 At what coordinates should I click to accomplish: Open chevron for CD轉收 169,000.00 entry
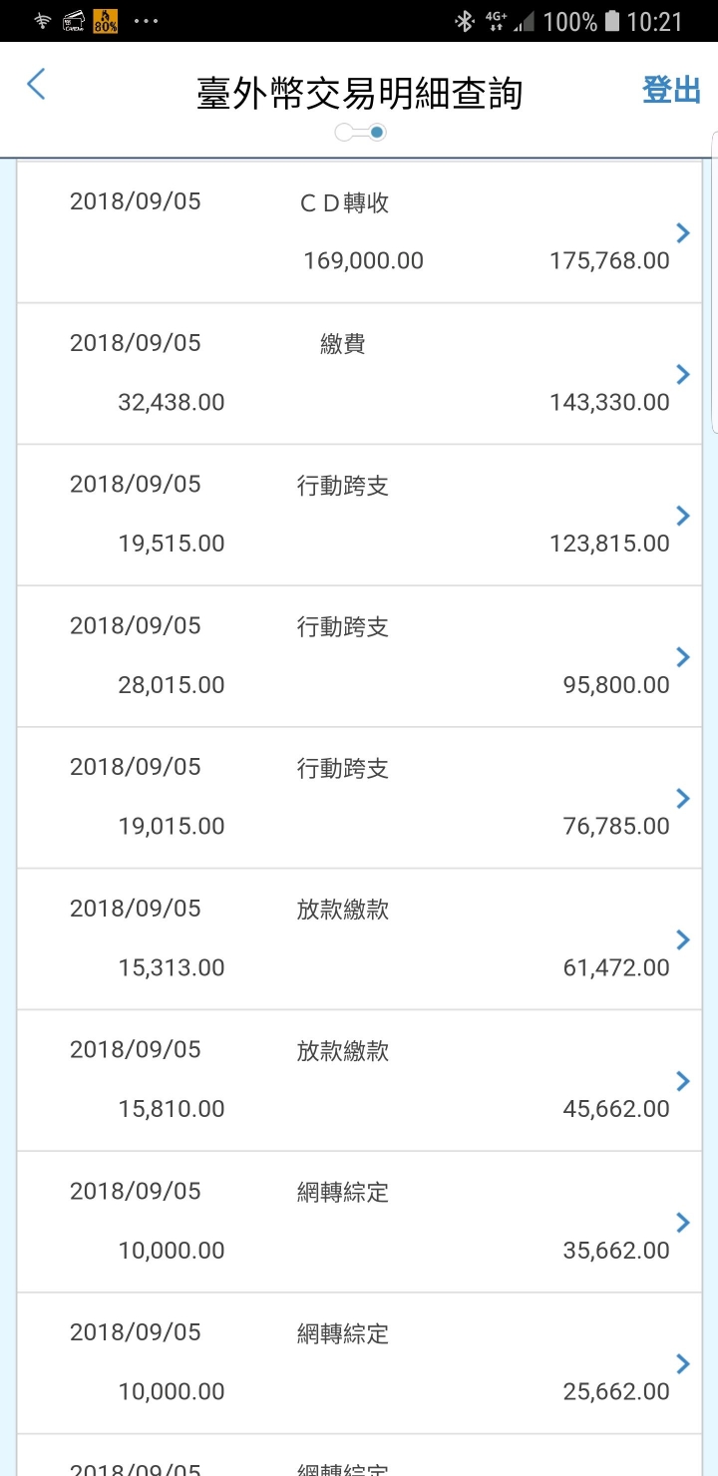pos(683,233)
